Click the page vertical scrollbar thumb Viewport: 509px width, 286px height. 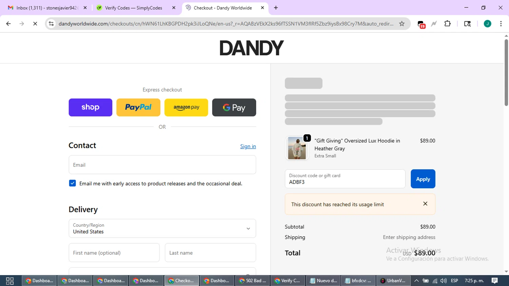[506, 73]
